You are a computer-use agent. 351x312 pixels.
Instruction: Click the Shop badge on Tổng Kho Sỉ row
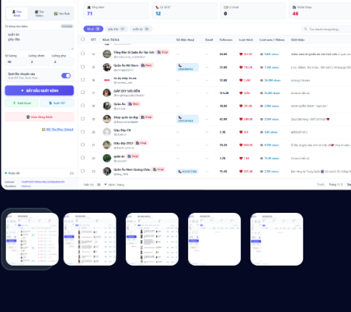163,52
